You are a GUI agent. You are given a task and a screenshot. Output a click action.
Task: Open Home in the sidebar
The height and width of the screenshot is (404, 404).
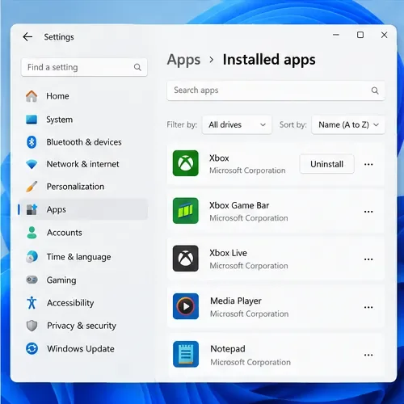point(83,96)
